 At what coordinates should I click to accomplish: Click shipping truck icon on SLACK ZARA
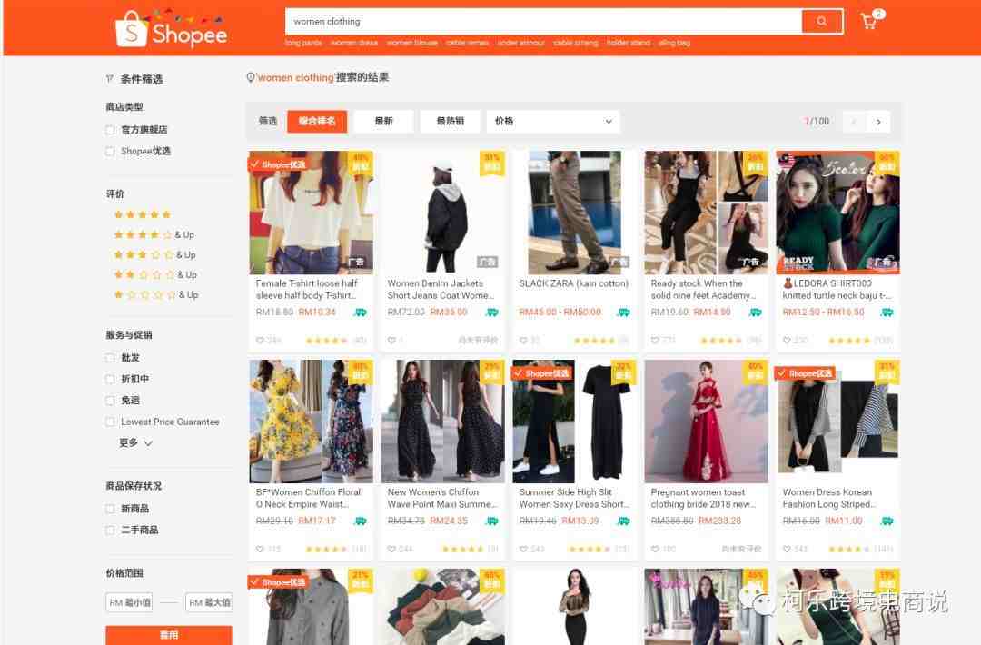point(624,313)
